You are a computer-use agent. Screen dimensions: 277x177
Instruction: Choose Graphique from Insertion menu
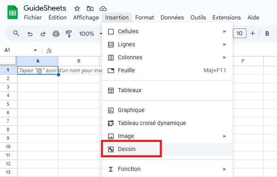pos(167,110)
